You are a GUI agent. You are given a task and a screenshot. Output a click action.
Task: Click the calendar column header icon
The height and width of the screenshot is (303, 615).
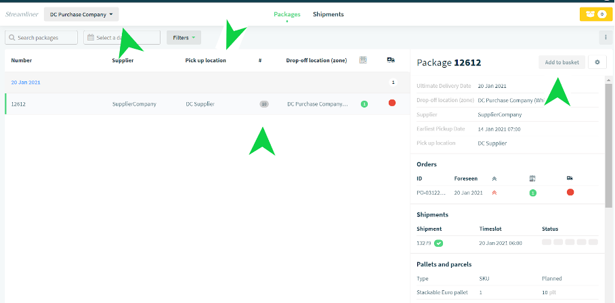point(363,60)
